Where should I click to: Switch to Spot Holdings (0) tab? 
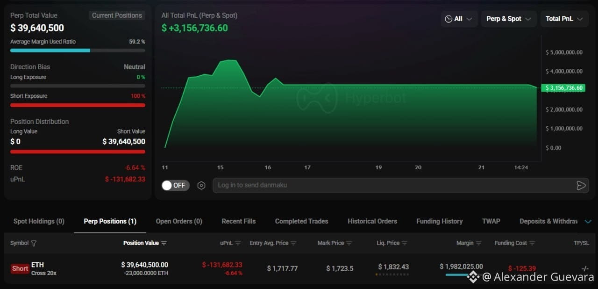point(39,221)
